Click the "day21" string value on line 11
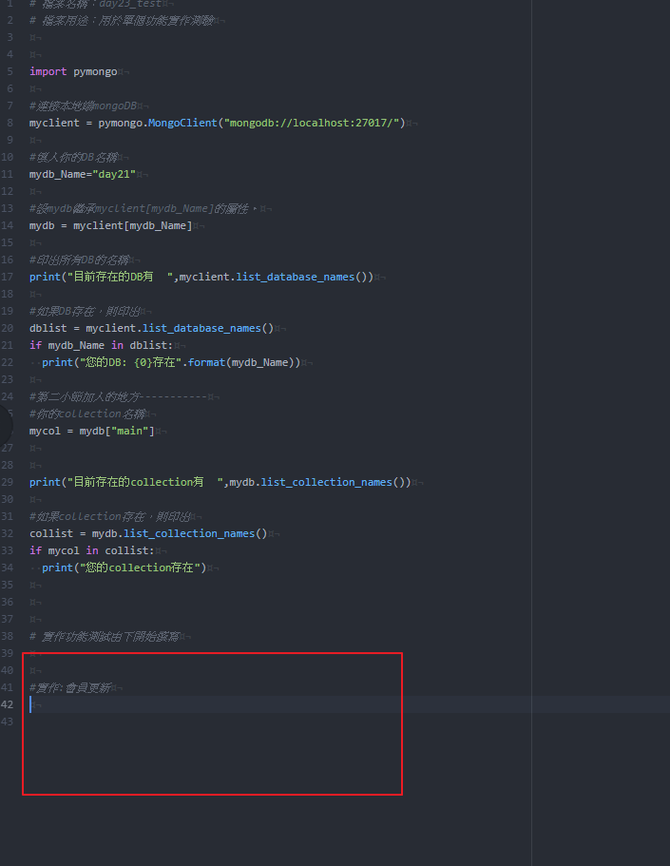The width and height of the screenshot is (670, 866). (x=114, y=174)
